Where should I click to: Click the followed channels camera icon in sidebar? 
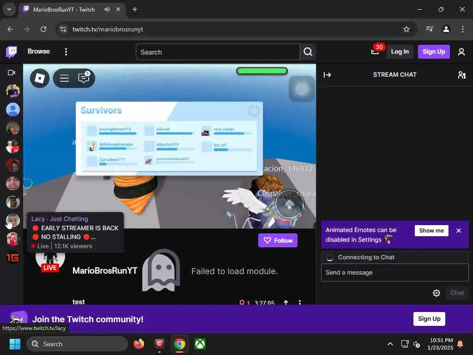click(x=12, y=73)
